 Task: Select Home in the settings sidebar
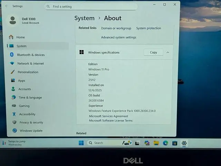pyautogui.click(x=20, y=37)
